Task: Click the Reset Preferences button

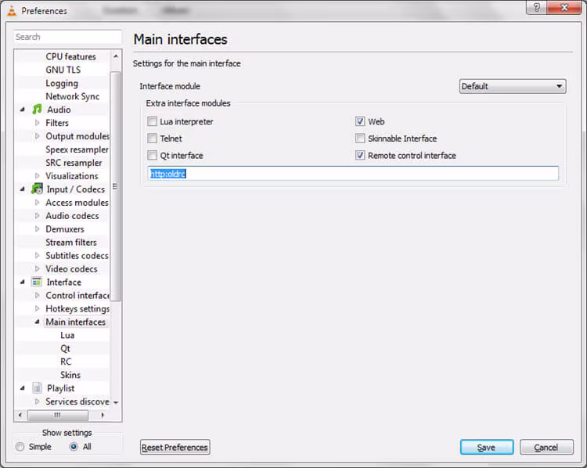Action: (175, 447)
